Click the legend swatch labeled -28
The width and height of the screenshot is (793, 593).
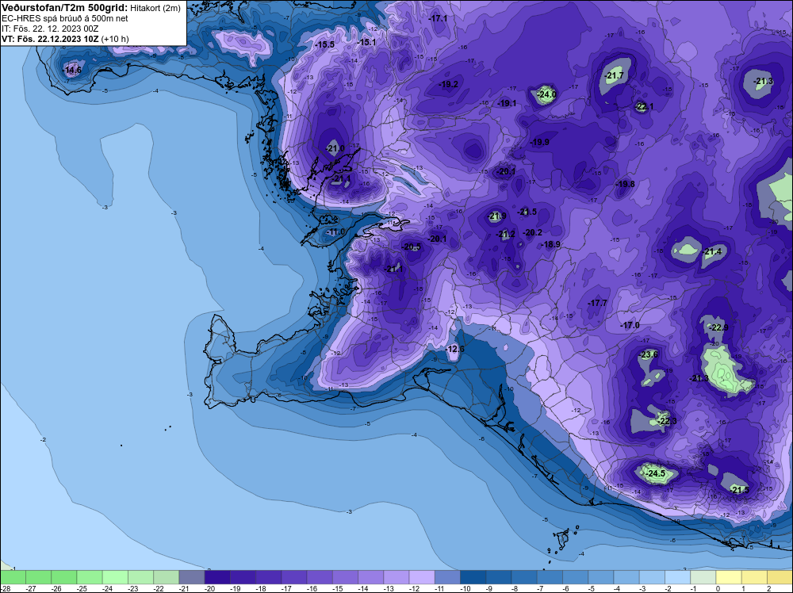(x=13, y=577)
